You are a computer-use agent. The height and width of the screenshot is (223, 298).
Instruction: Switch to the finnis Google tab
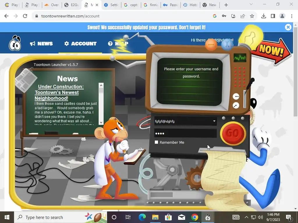click(x=151, y=5)
